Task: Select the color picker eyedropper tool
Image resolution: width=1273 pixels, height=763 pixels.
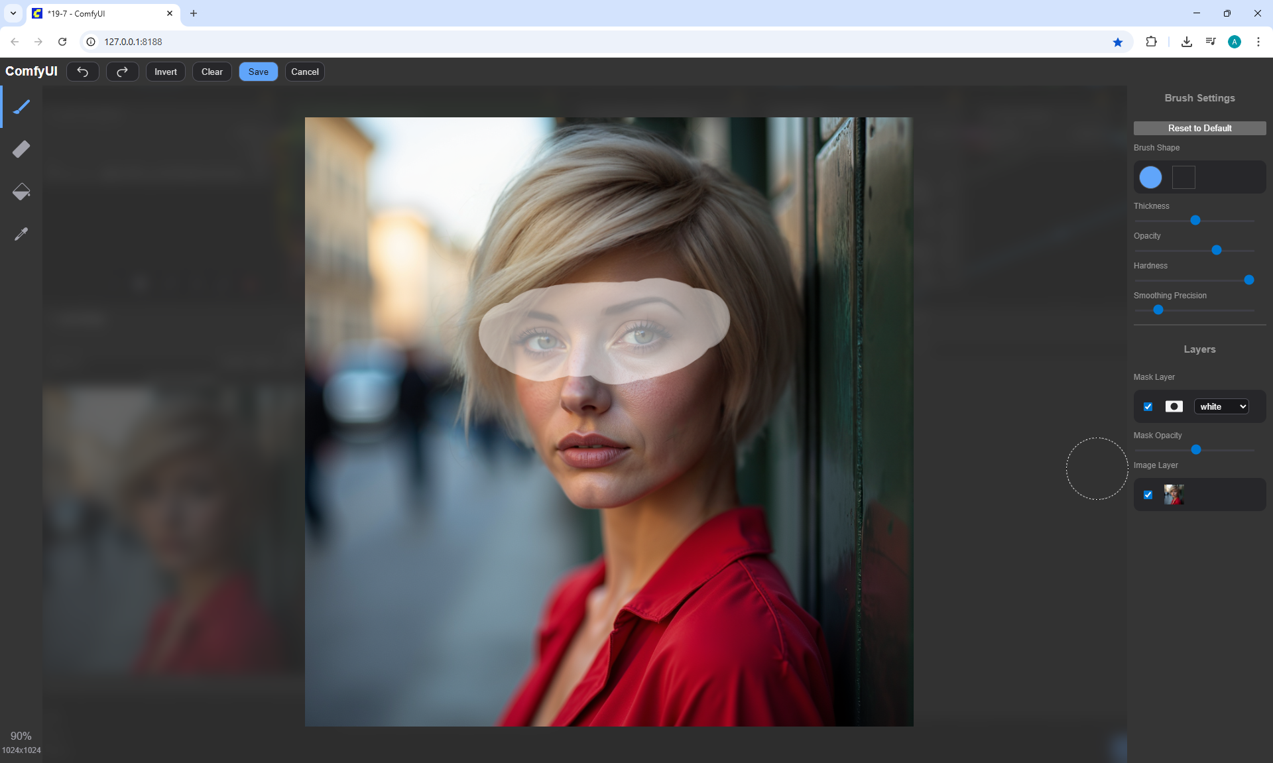Action: click(x=21, y=234)
